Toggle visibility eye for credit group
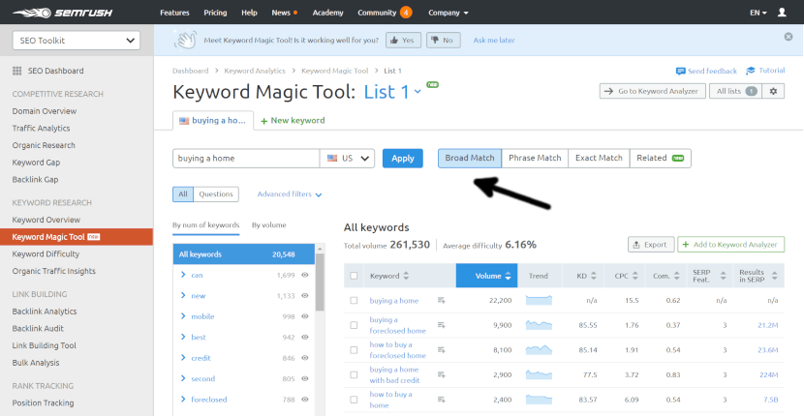Screen dimensions: 804x416 tap(304, 358)
